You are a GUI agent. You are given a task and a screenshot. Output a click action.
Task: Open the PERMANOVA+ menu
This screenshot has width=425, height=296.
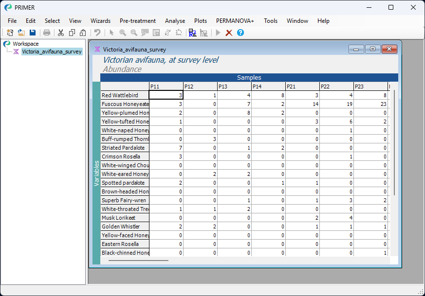point(235,21)
